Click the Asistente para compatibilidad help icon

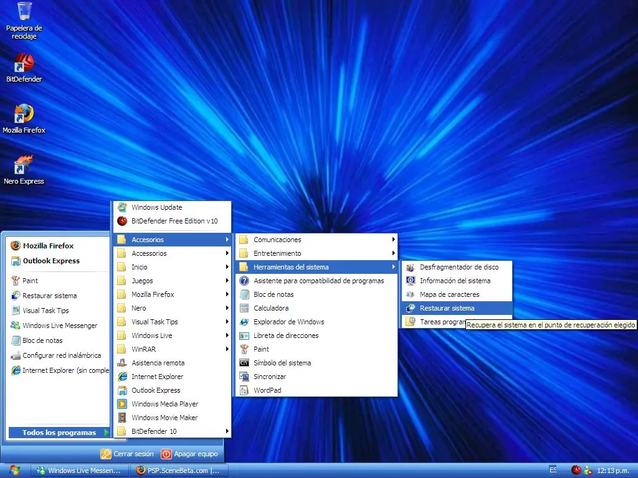[x=244, y=281]
